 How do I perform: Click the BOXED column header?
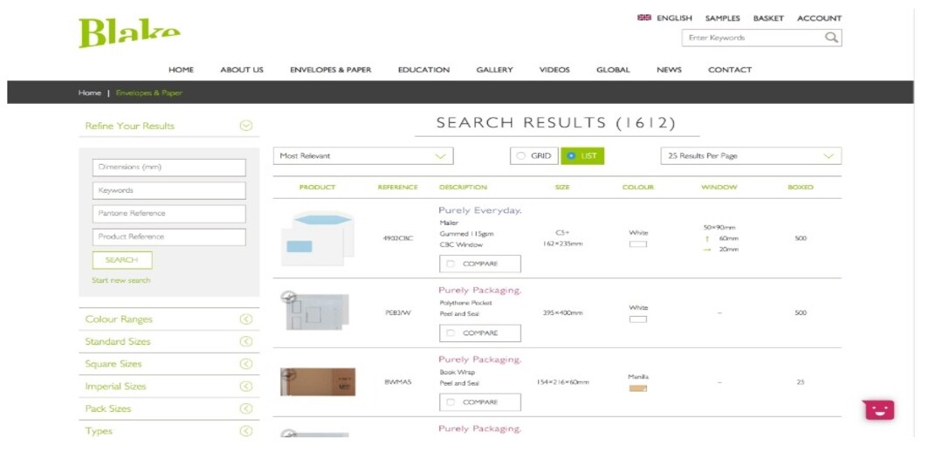coord(801,188)
